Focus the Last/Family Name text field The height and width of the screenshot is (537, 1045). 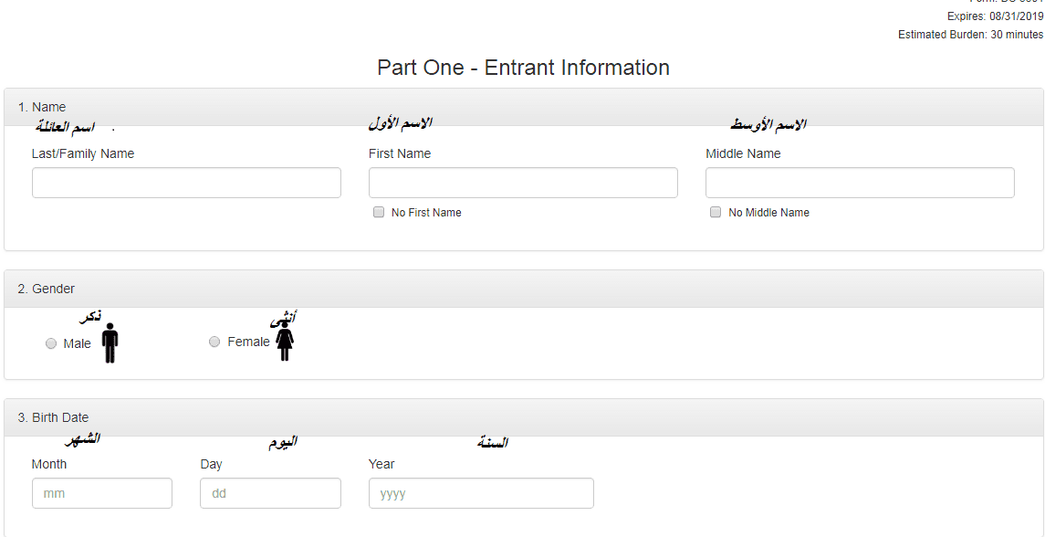(186, 183)
